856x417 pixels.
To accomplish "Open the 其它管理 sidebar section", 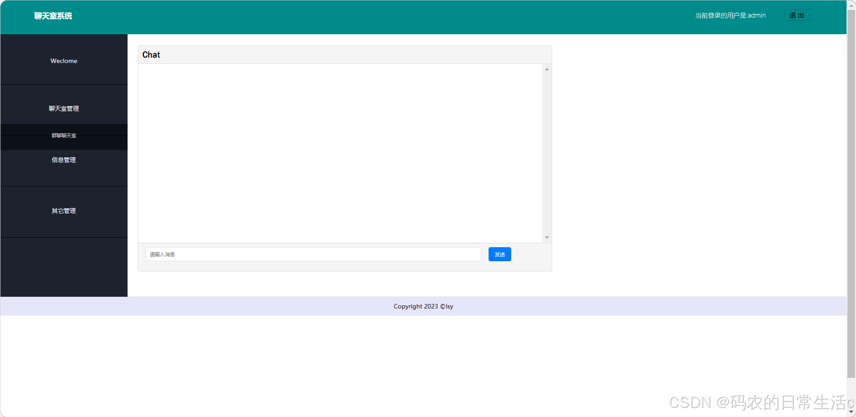I will tap(64, 211).
